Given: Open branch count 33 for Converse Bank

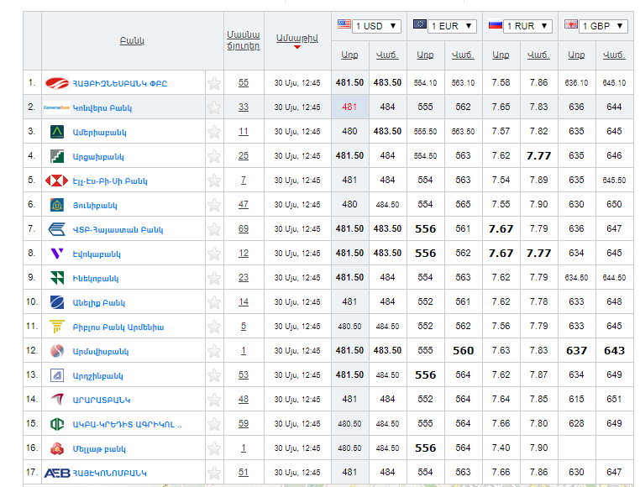Looking at the screenshot, I should (244, 107).
